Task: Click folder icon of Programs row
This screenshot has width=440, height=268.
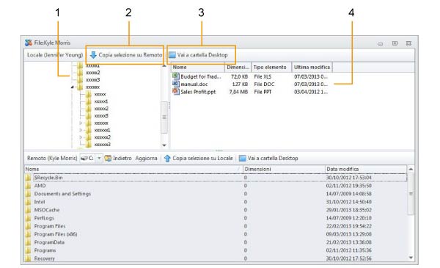Action: coord(28,250)
